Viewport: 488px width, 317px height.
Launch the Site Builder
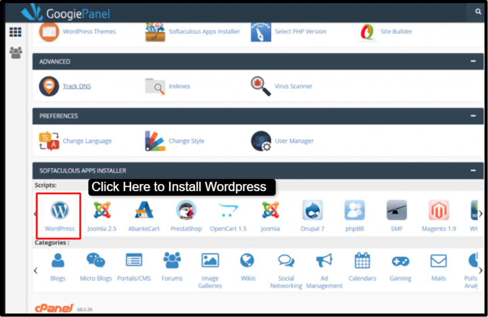coord(396,31)
